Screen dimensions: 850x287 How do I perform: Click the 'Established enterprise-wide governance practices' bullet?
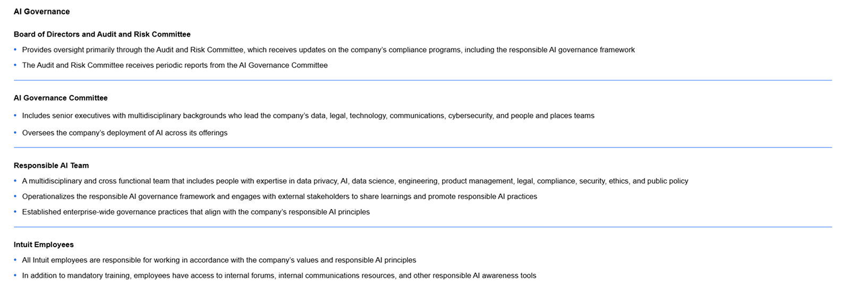point(196,212)
